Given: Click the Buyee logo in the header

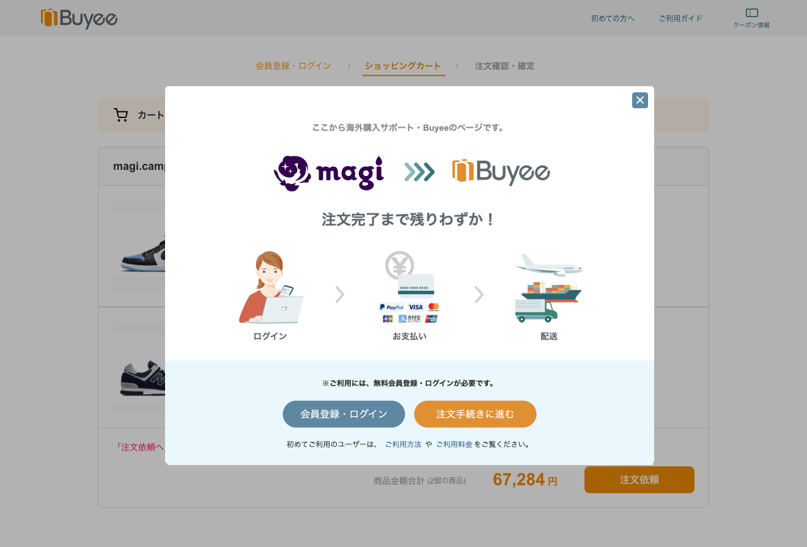Looking at the screenshot, I should coord(79,18).
